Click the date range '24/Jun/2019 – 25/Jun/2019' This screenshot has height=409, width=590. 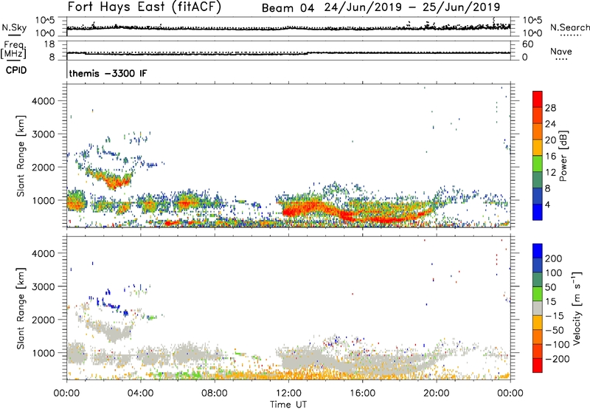tap(412, 7)
